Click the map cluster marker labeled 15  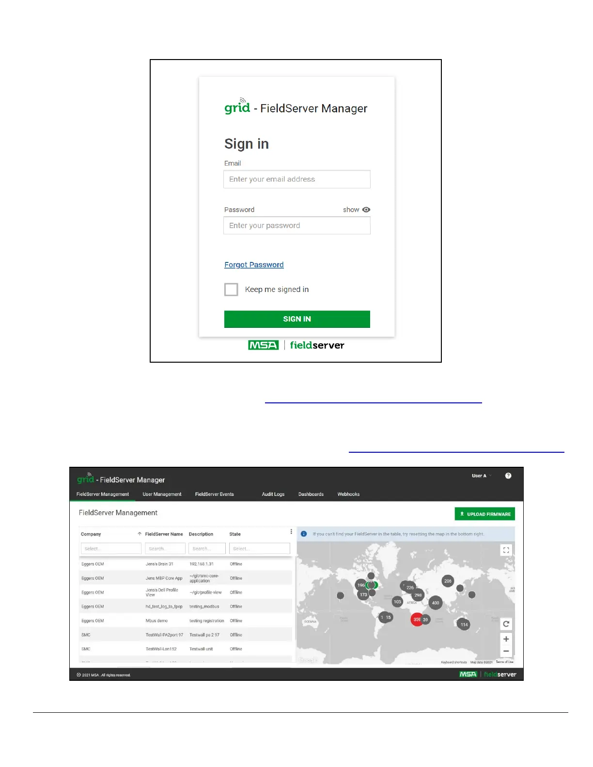tap(388, 617)
